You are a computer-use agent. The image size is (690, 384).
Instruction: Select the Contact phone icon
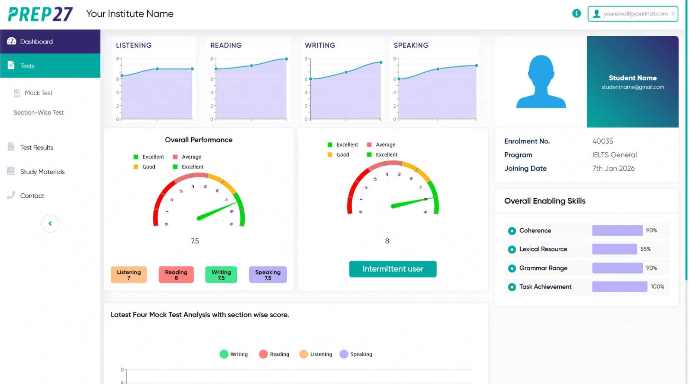(x=12, y=195)
